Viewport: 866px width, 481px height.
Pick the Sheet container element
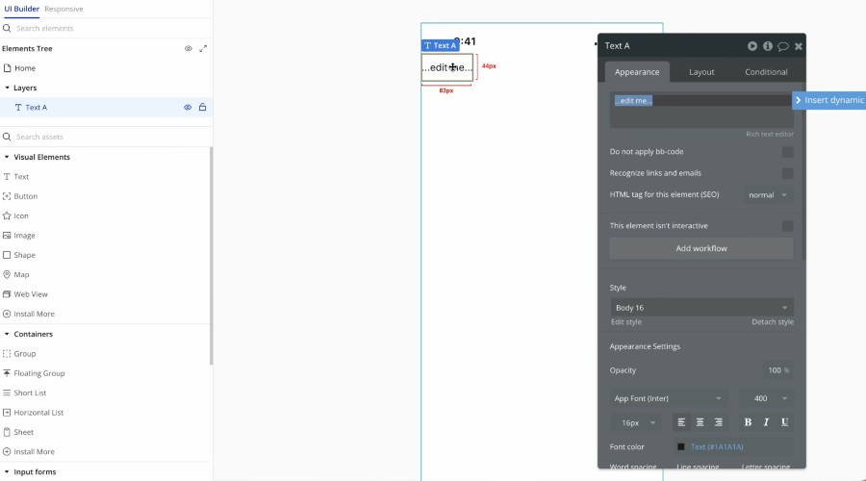pos(18,432)
